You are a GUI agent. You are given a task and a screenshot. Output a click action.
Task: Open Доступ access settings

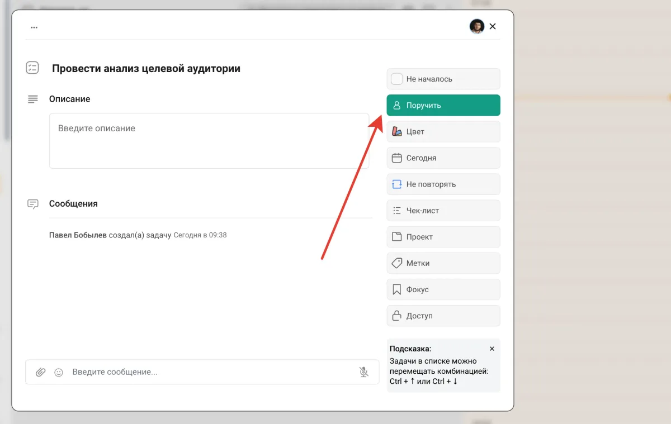click(443, 316)
